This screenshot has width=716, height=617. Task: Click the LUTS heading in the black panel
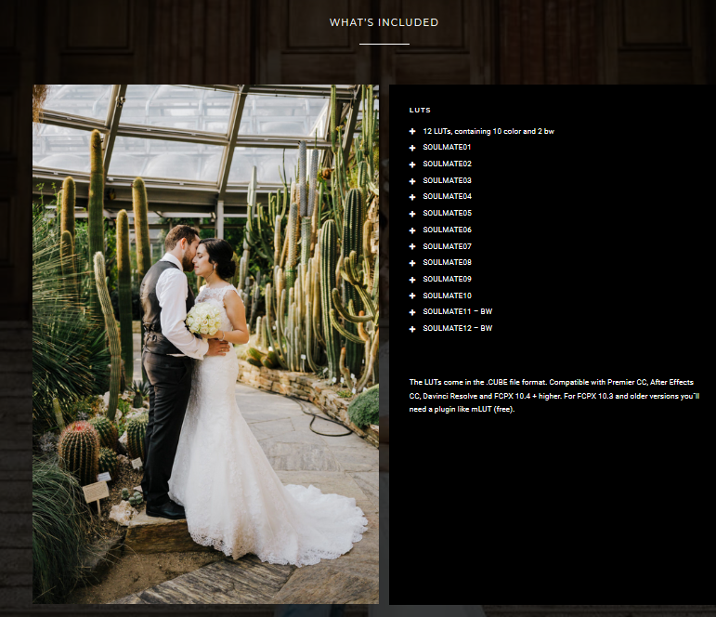pyautogui.click(x=420, y=111)
